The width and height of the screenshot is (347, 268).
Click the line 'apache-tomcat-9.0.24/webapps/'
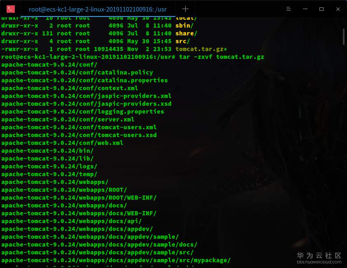click(x=55, y=182)
